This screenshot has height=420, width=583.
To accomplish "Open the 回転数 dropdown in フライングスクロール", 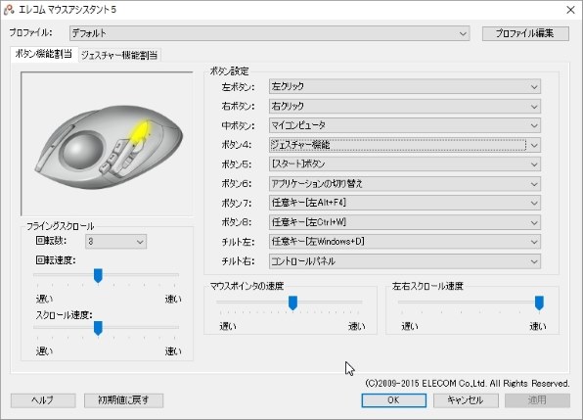I will coord(116,242).
